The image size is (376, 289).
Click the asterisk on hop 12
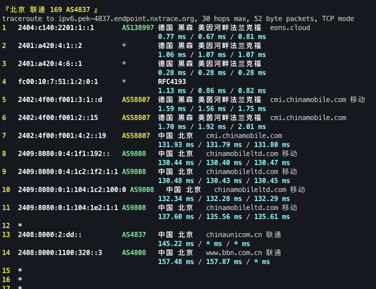20,225
